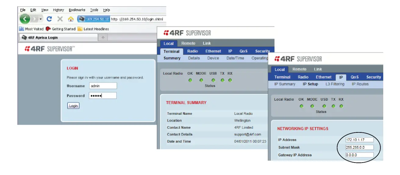400x175 pixels.
Task: Select Terminal tab in the middle window
Action: coord(171,51)
